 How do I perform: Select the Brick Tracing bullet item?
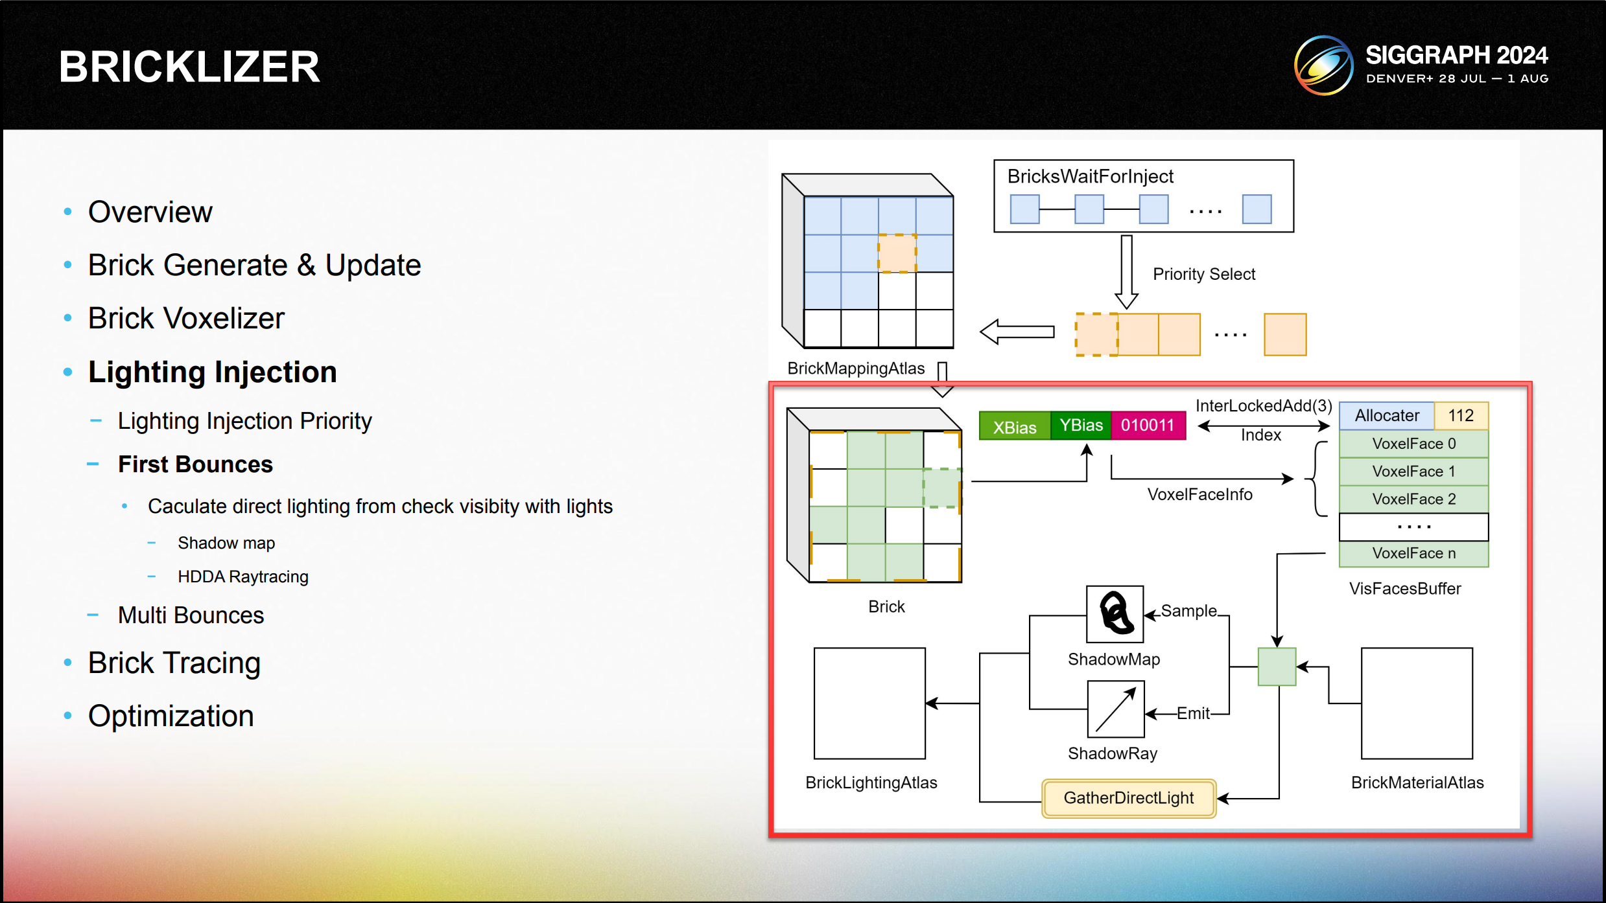click(174, 663)
